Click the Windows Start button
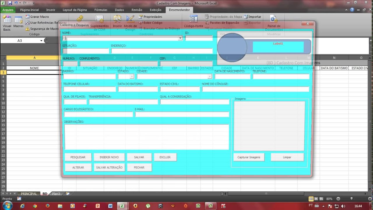Viewport: 373px width, 210px height. tap(7, 205)
